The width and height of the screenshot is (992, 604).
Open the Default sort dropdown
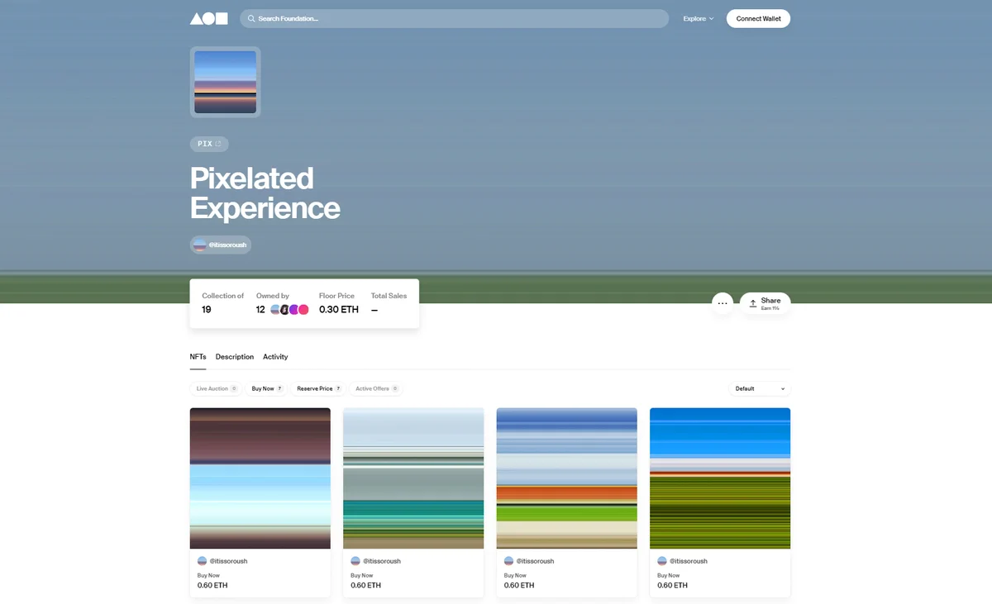pyautogui.click(x=759, y=388)
